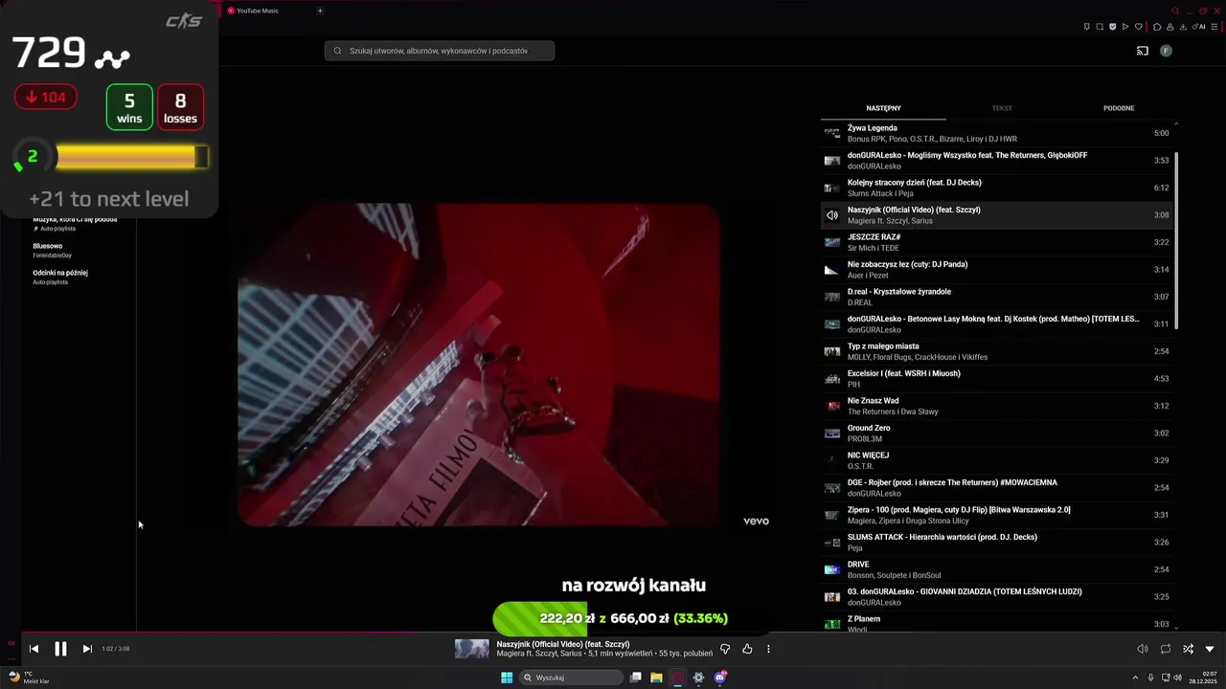Play Betonowe Lasy Mokną from queue

tap(996, 324)
